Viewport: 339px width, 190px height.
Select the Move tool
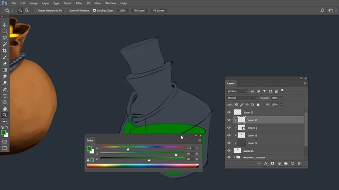(5, 25)
